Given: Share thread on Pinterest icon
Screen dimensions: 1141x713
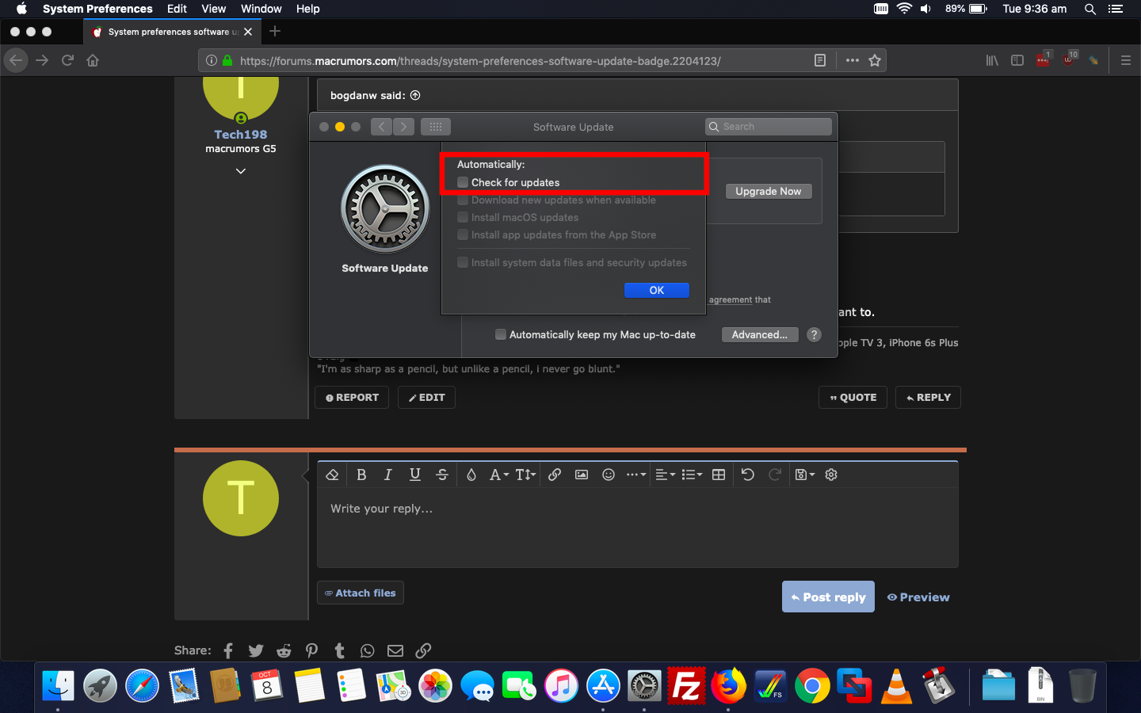Looking at the screenshot, I should point(311,650).
